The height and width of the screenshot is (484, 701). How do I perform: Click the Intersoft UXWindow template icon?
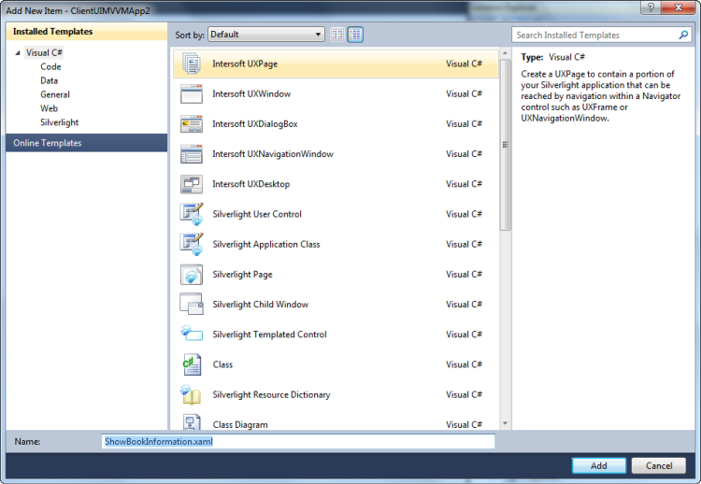[192, 93]
